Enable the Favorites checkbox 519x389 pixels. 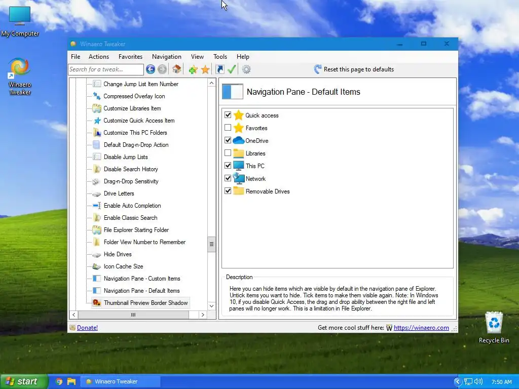click(x=228, y=127)
